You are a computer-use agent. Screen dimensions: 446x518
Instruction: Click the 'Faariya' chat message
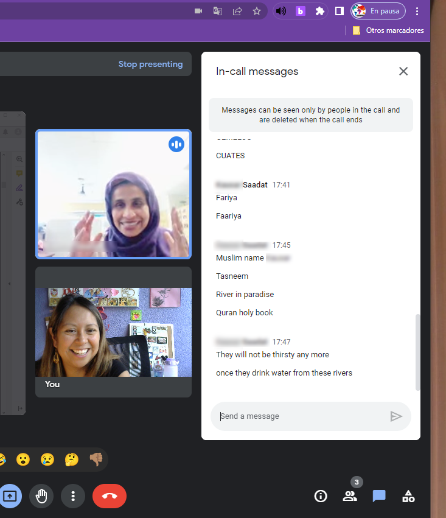click(229, 216)
